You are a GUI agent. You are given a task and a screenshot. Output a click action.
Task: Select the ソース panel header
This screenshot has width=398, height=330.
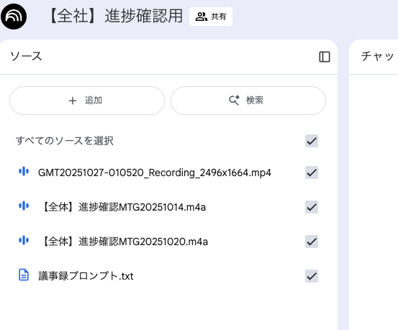tap(26, 56)
